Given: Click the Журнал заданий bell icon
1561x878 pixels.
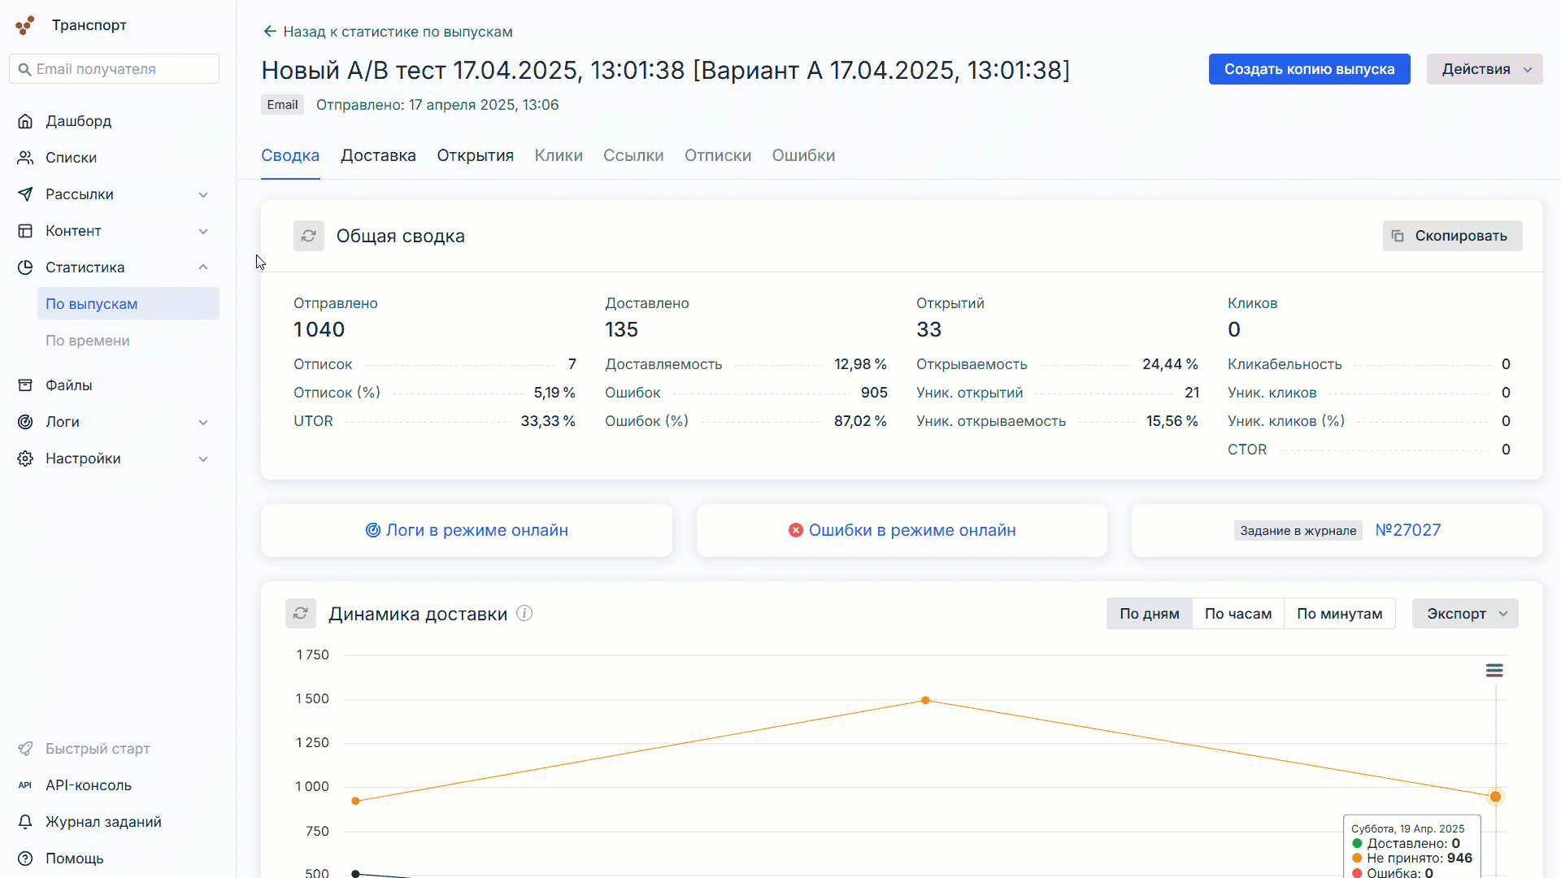Looking at the screenshot, I should pos(25,822).
